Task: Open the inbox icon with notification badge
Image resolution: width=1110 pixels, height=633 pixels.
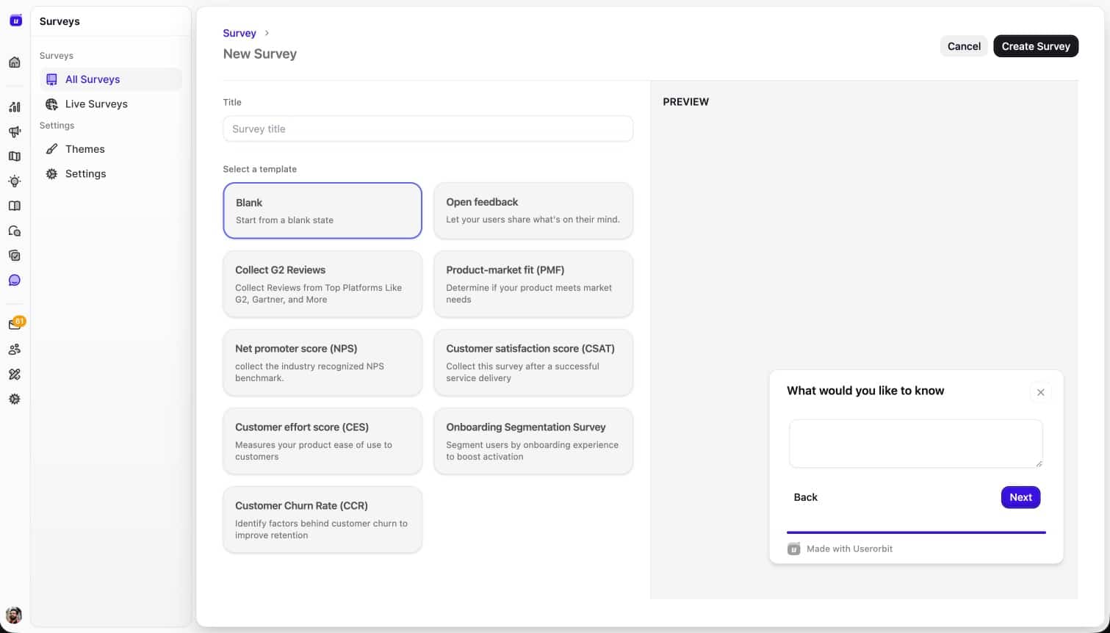Action: (15, 323)
